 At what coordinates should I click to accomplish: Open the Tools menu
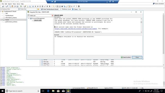(14, 4)
